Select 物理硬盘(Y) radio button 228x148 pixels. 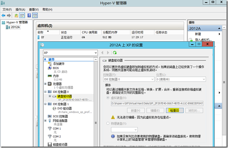click(108, 124)
